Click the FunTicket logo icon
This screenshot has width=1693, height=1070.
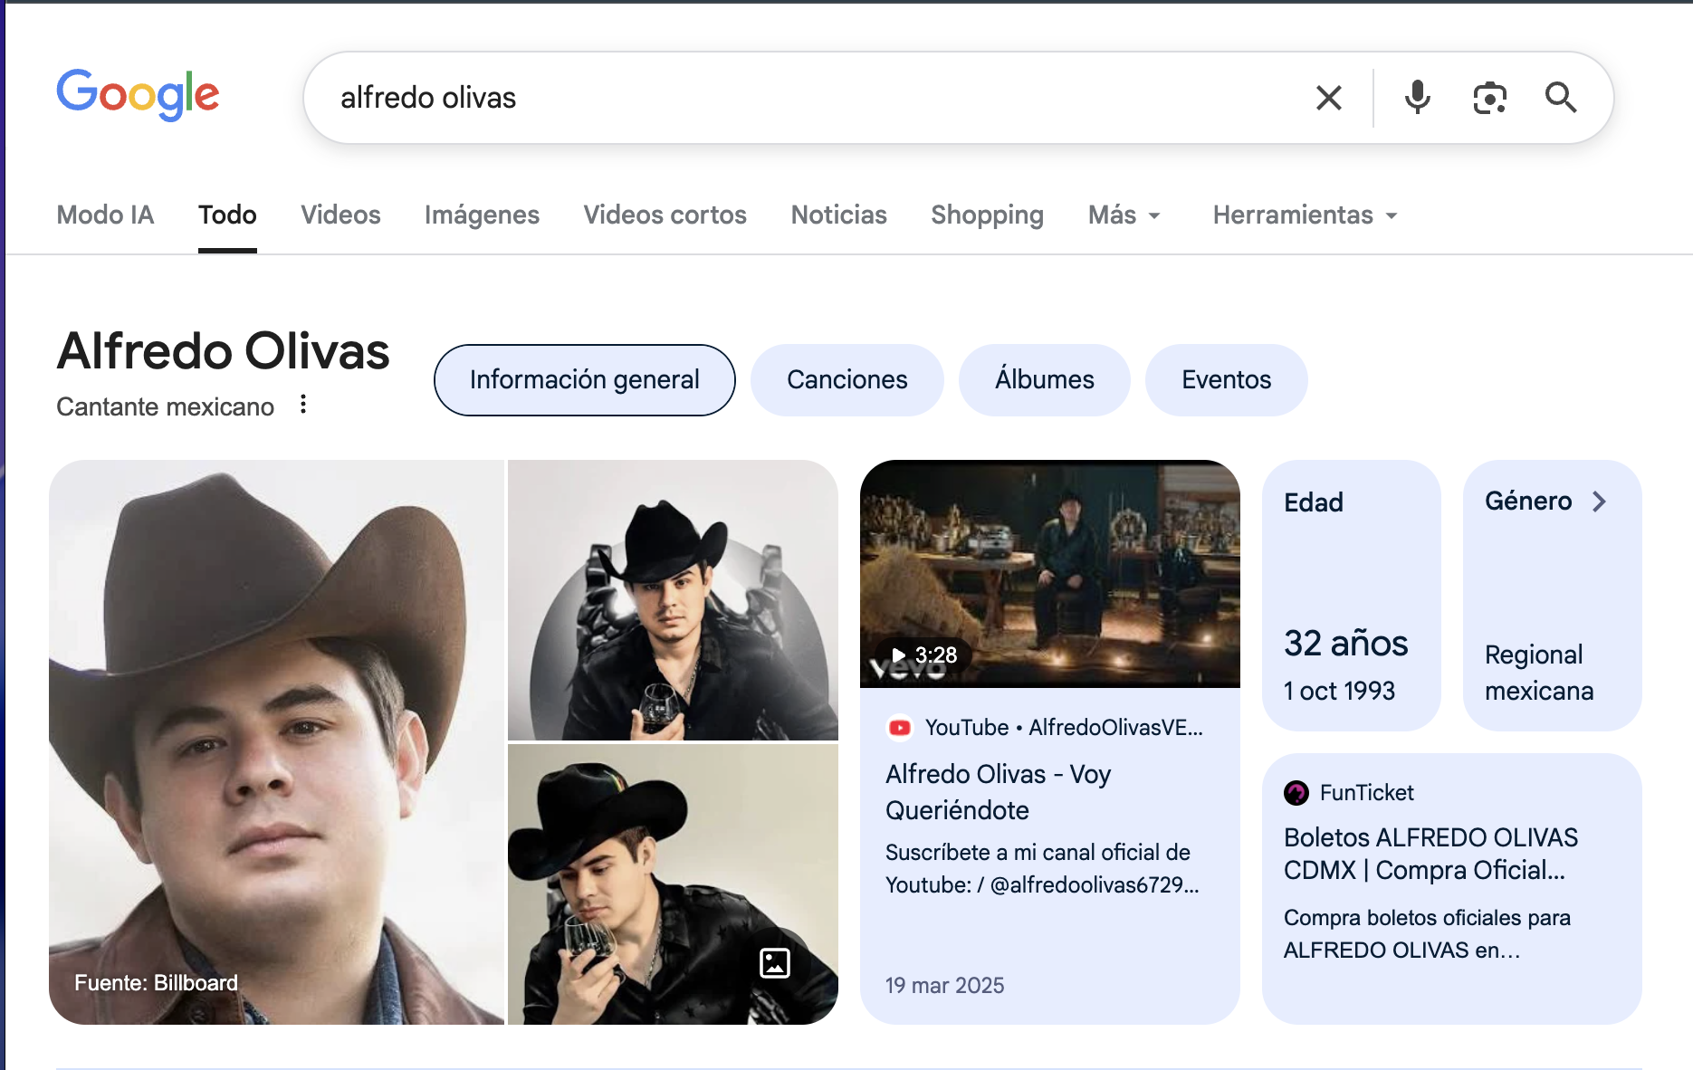1296,793
